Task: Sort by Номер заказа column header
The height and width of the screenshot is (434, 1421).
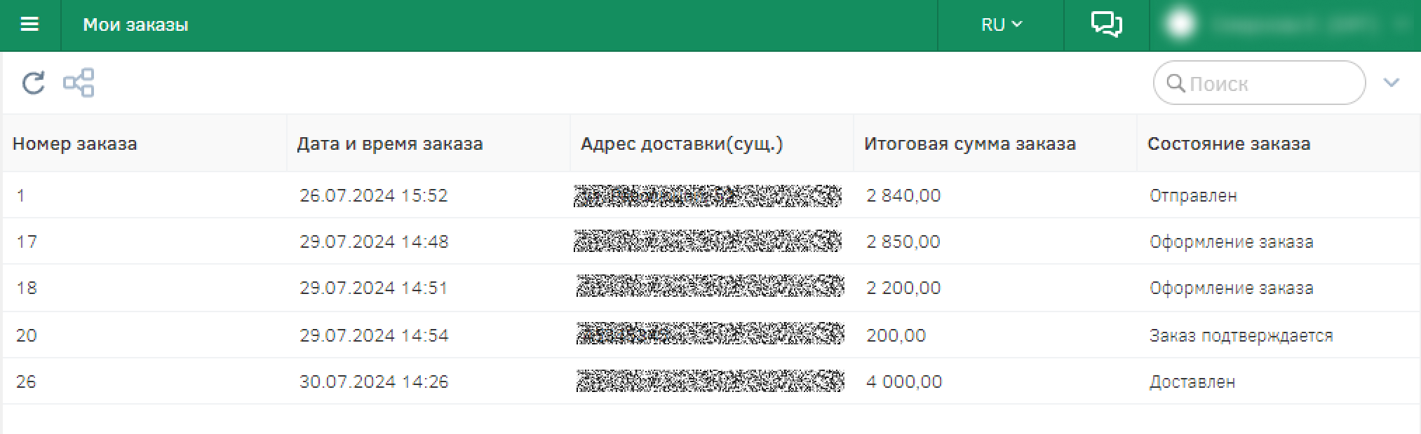Action: (75, 144)
